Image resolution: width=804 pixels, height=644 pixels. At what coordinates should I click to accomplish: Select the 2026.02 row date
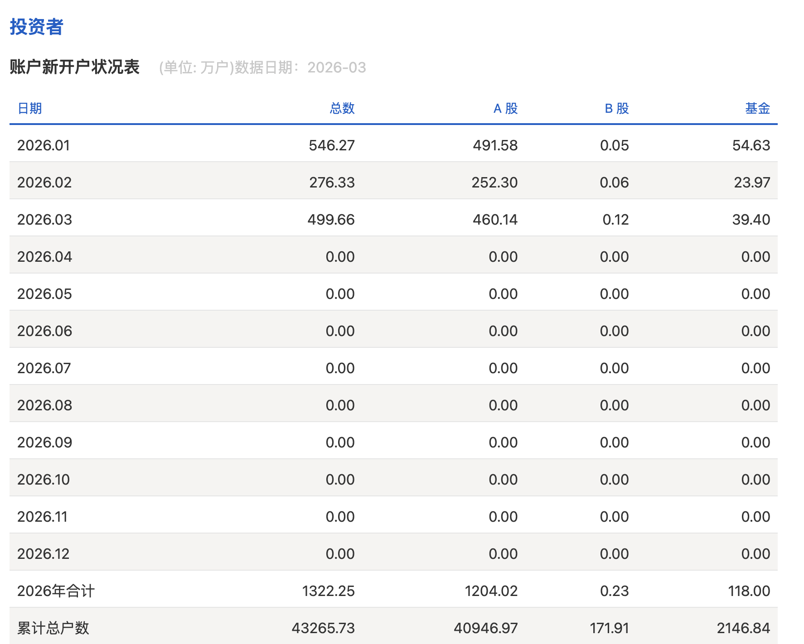pyautogui.click(x=44, y=183)
